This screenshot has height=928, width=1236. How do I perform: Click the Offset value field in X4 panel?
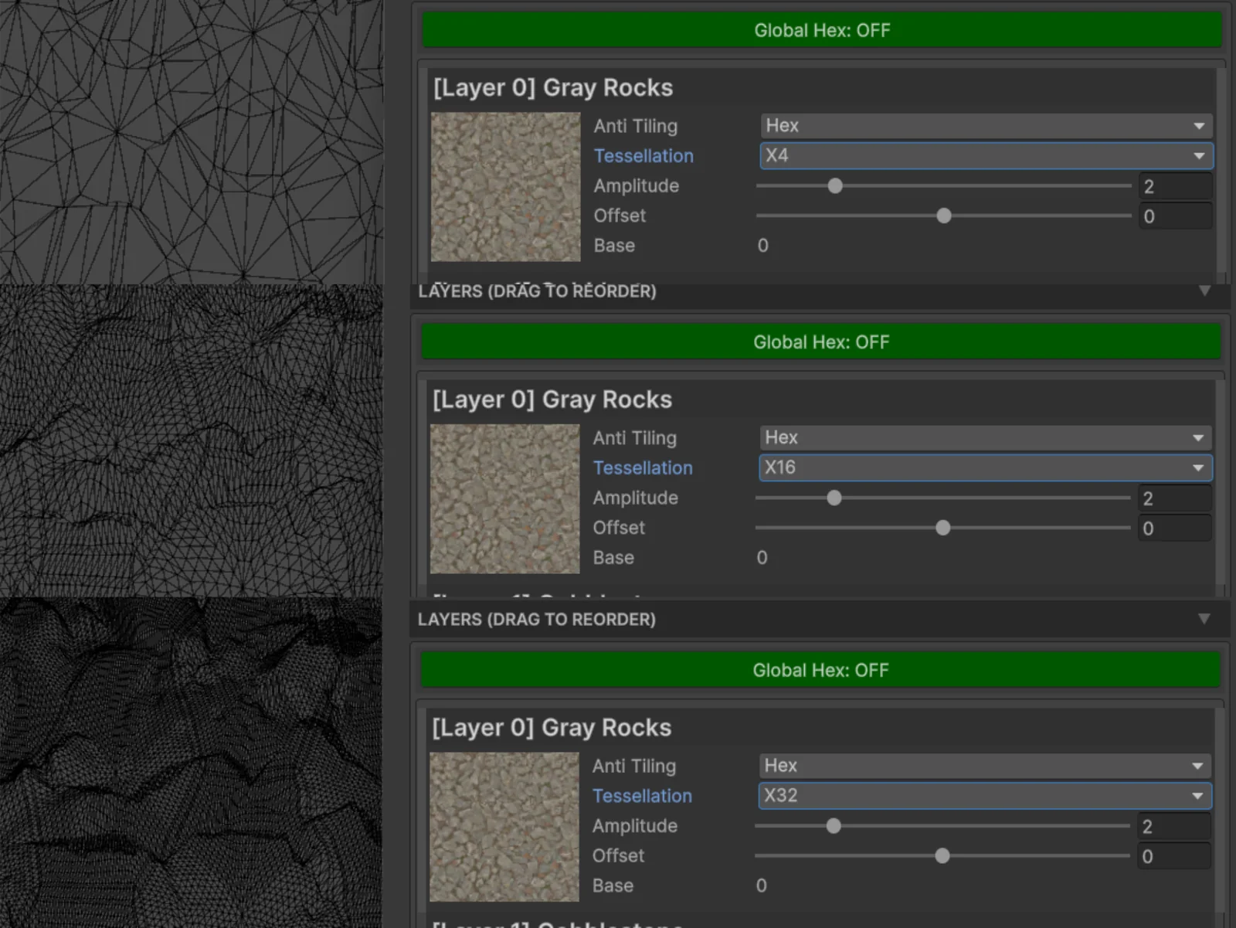click(x=1175, y=216)
